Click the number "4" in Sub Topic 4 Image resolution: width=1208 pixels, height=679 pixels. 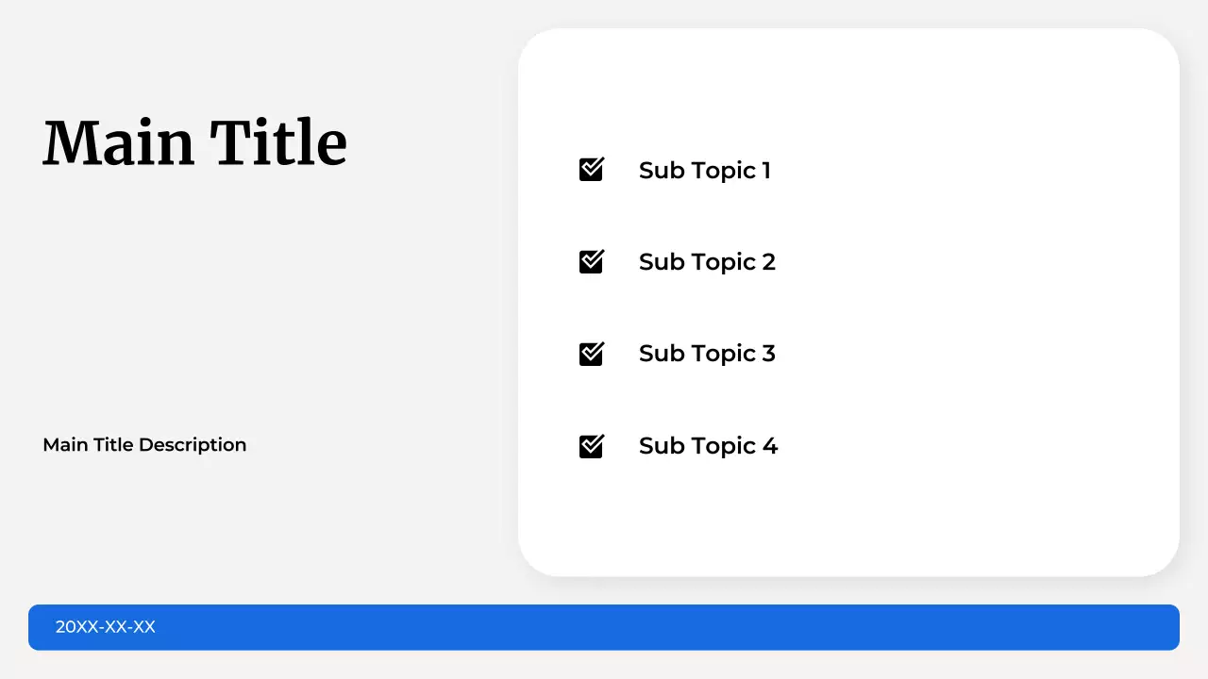tap(770, 446)
